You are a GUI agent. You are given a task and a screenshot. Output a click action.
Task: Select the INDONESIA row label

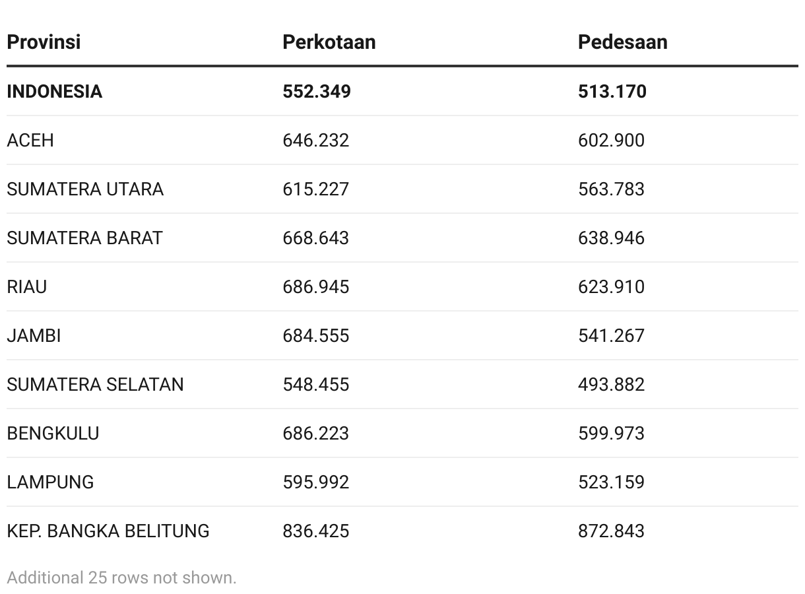tap(55, 91)
